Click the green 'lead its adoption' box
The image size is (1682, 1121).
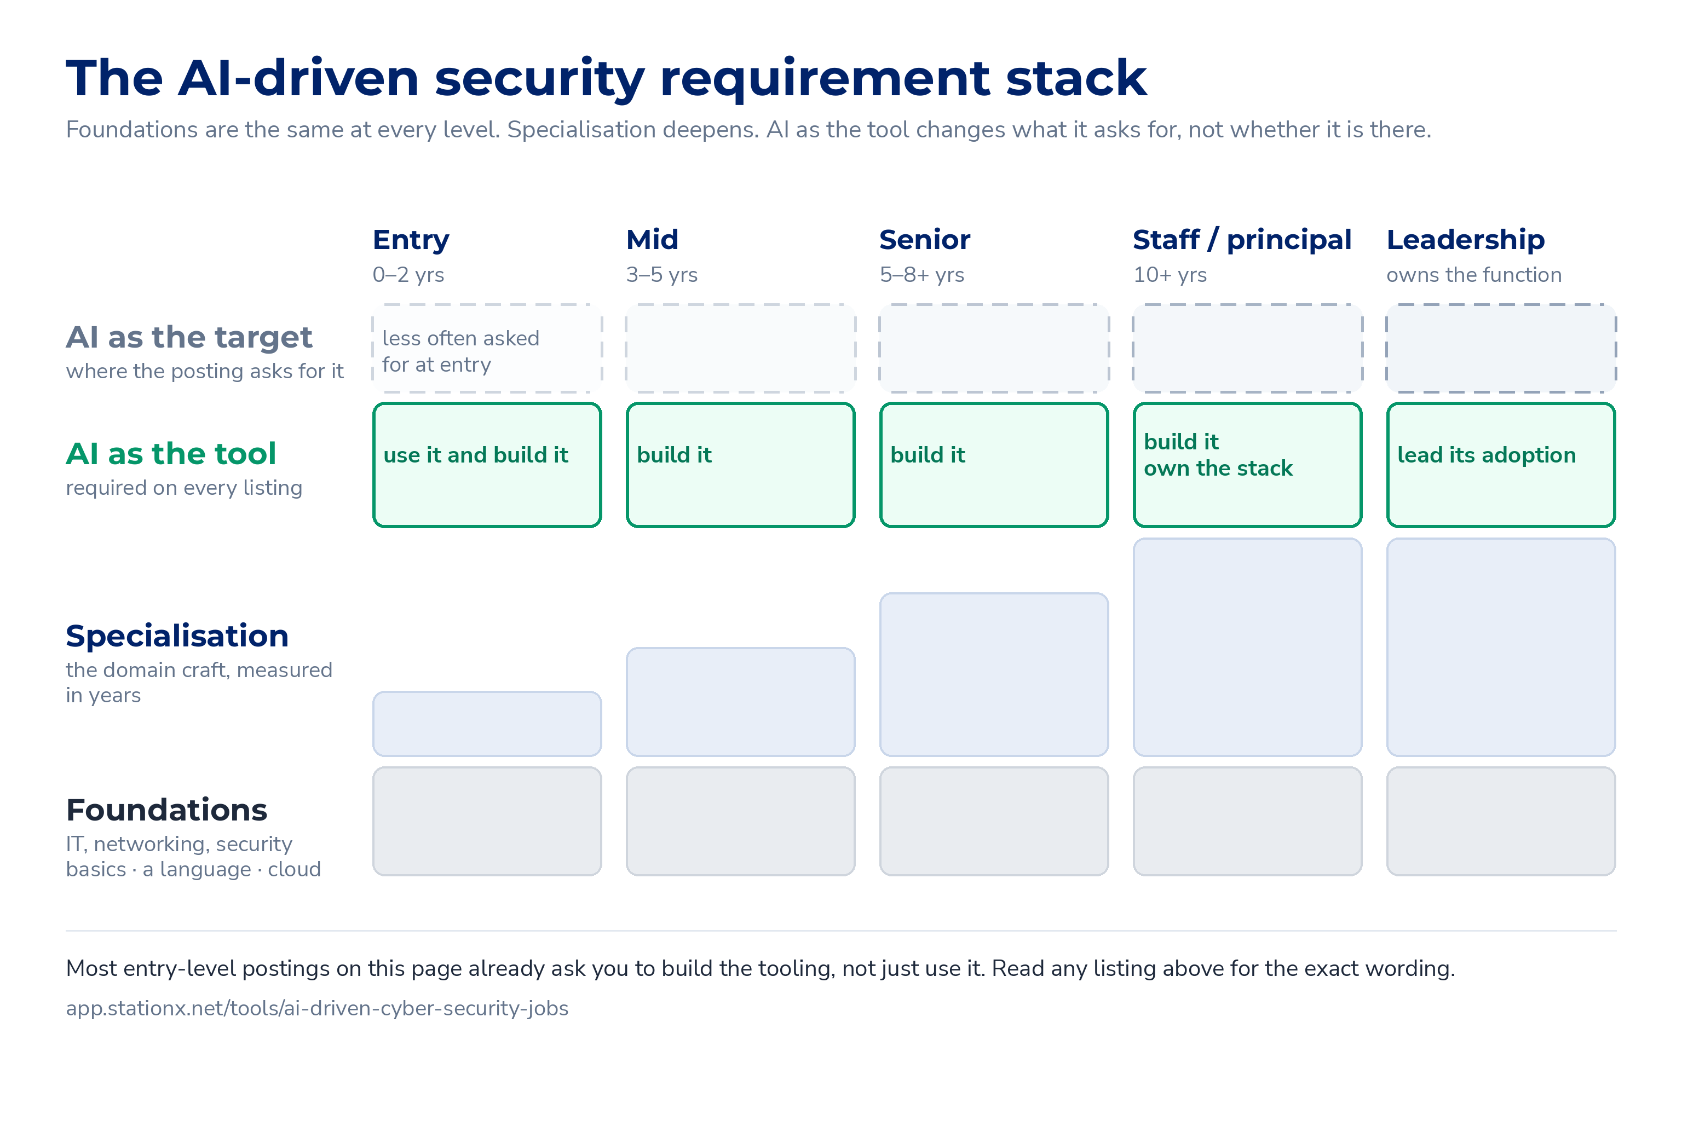click(1500, 465)
